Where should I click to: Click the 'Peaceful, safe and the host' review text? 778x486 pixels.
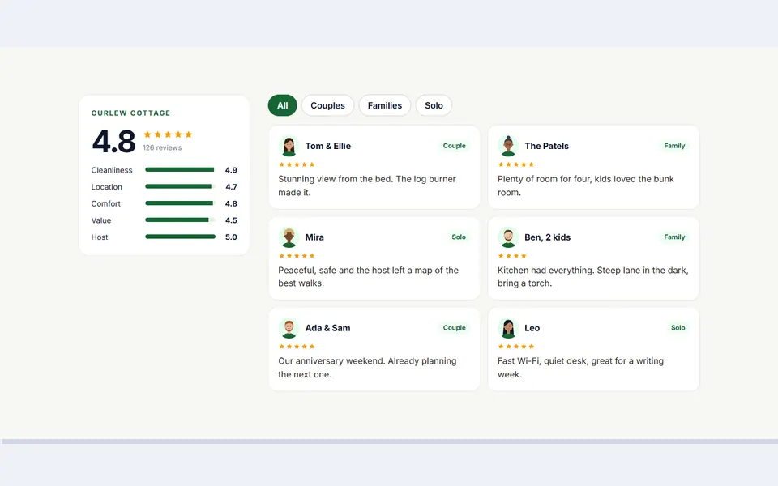point(368,277)
